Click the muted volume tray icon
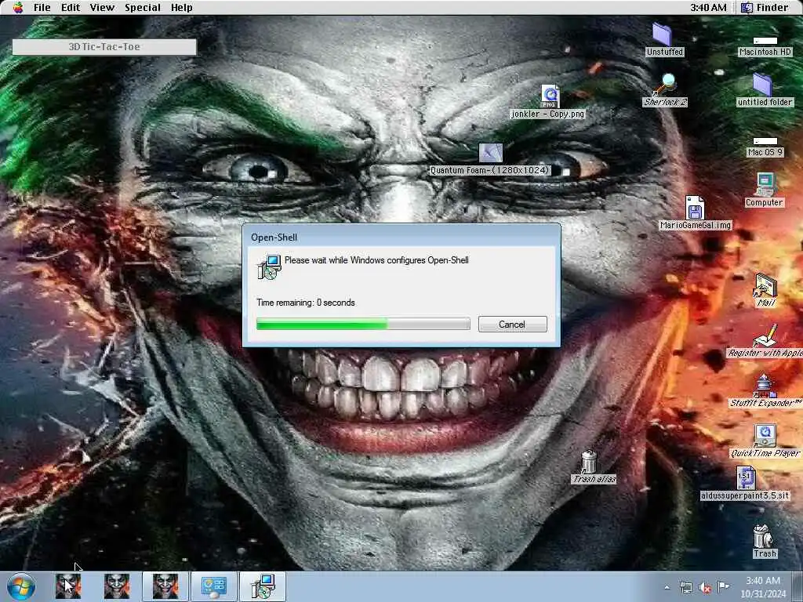 pyautogui.click(x=705, y=587)
